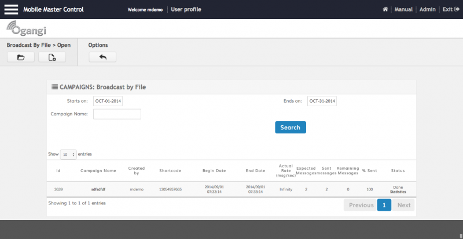
Task: Sort table by Campaign Name header
Action: pyautogui.click(x=98, y=171)
